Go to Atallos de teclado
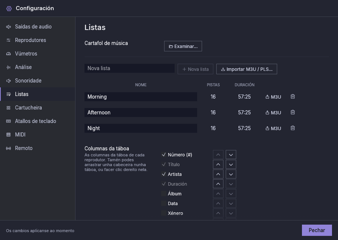The width and height of the screenshot is (338, 240). pos(38,121)
